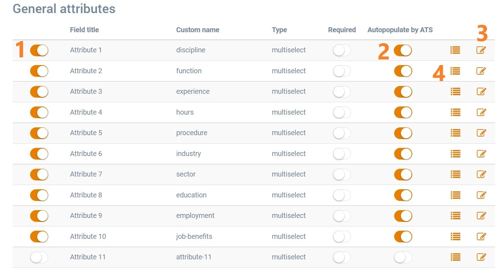Click edit icon for sector row
499x271 pixels.
pyautogui.click(x=481, y=174)
